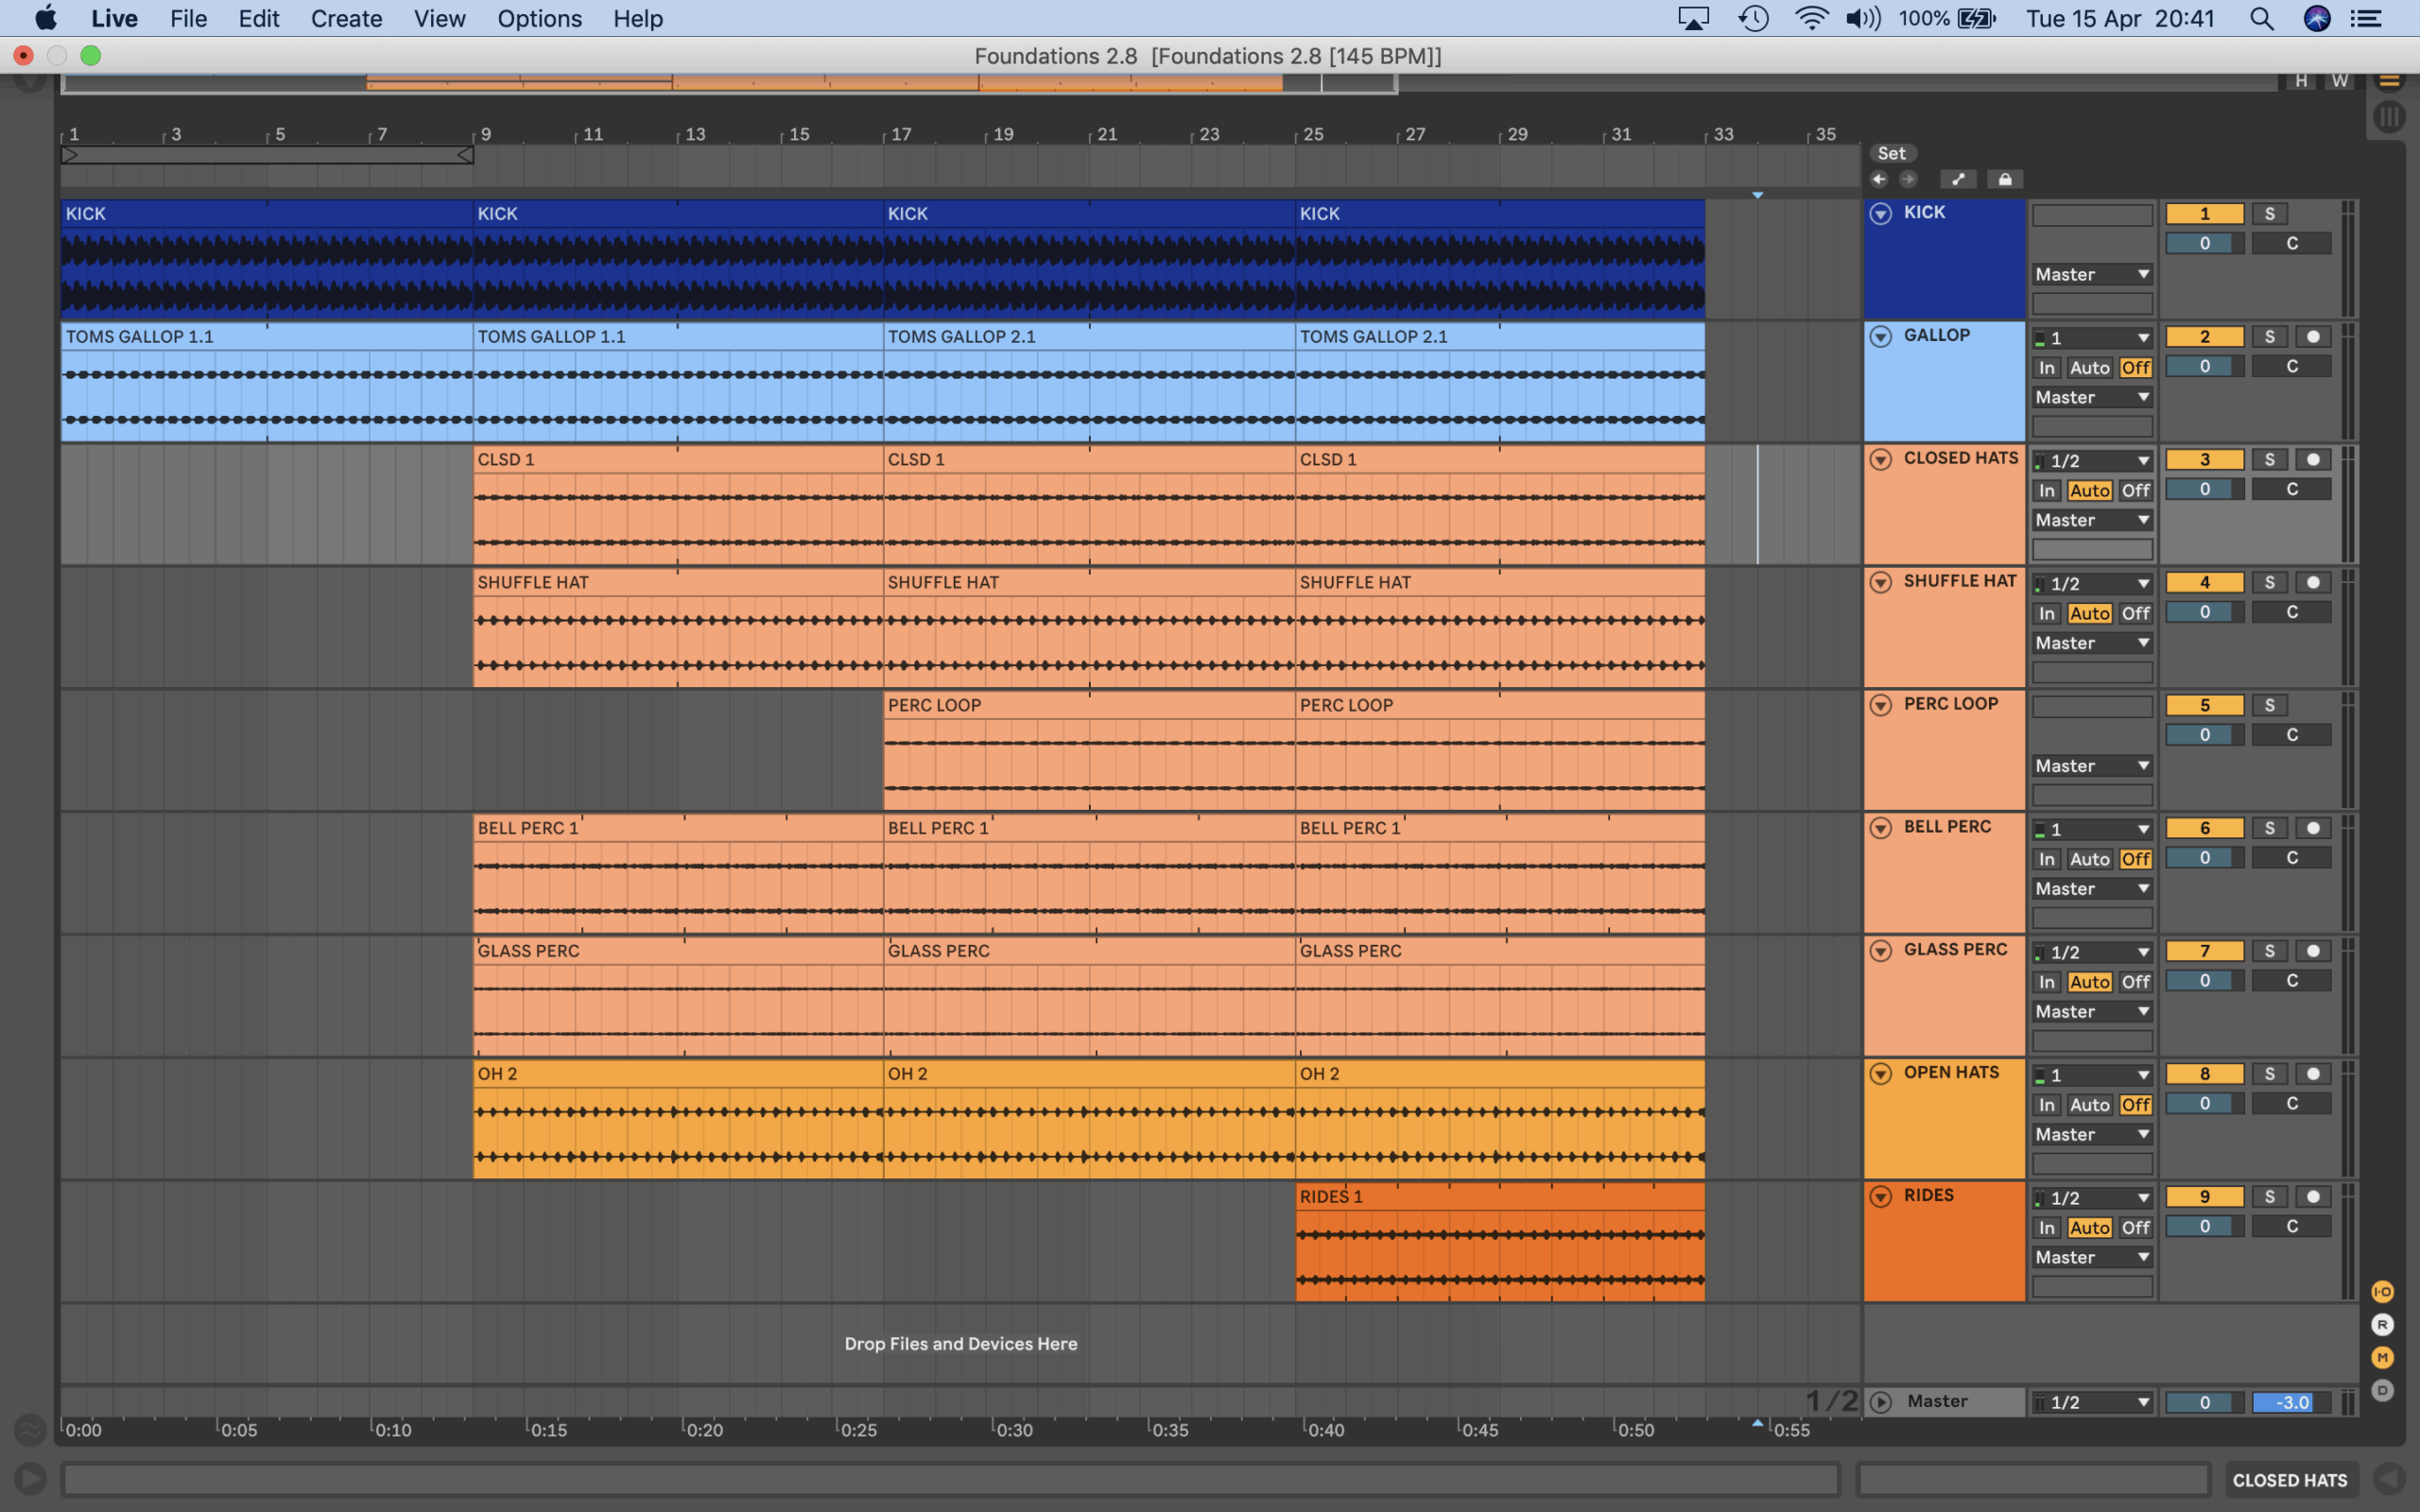Open the SHUFFLE HAT input channel 1/2 dropdown
Viewport: 2420px width, 1512px height.
(2091, 584)
